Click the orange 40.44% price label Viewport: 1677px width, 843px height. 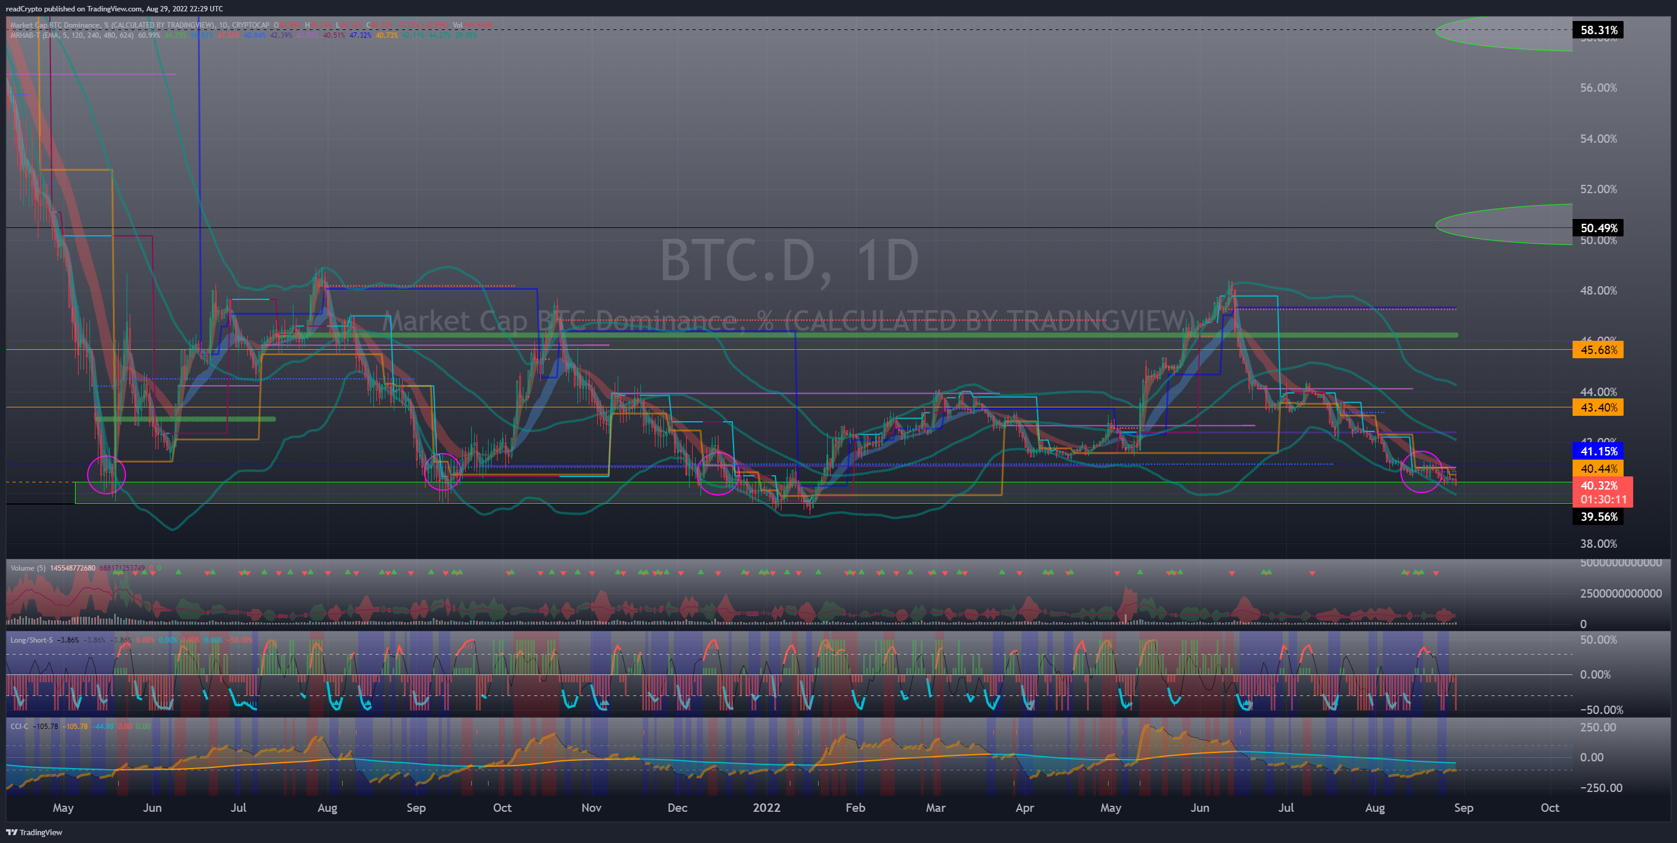[x=1598, y=469]
